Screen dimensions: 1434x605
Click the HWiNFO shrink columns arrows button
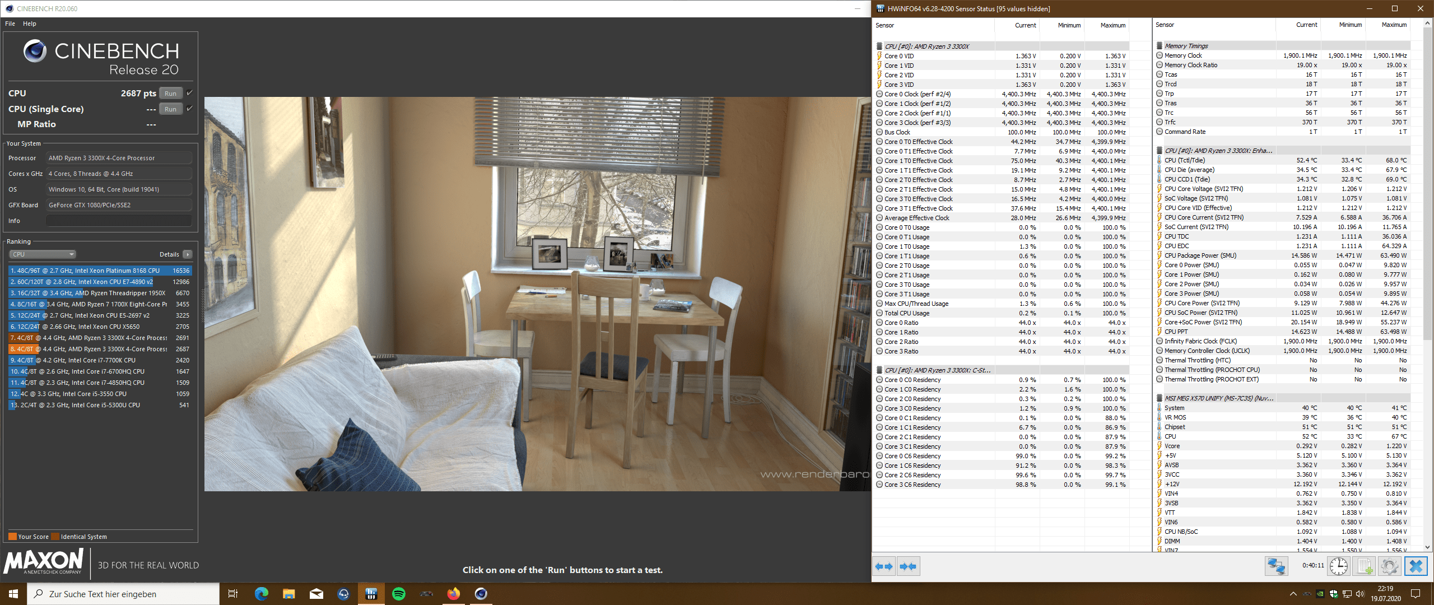[x=908, y=566]
